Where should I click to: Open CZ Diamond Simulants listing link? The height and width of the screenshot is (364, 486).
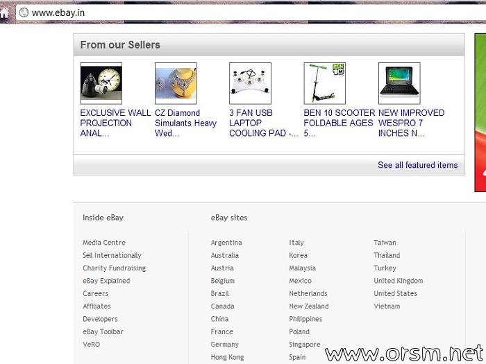pyautogui.click(x=185, y=123)
